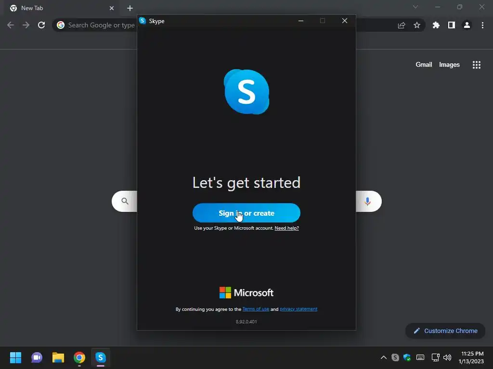Show hidden tray icons chevron

[384, 357]
